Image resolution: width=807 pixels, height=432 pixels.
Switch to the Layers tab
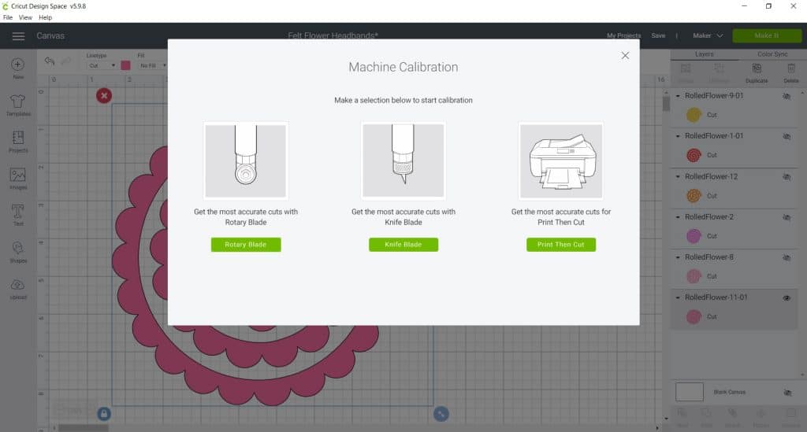coord(704,54)
